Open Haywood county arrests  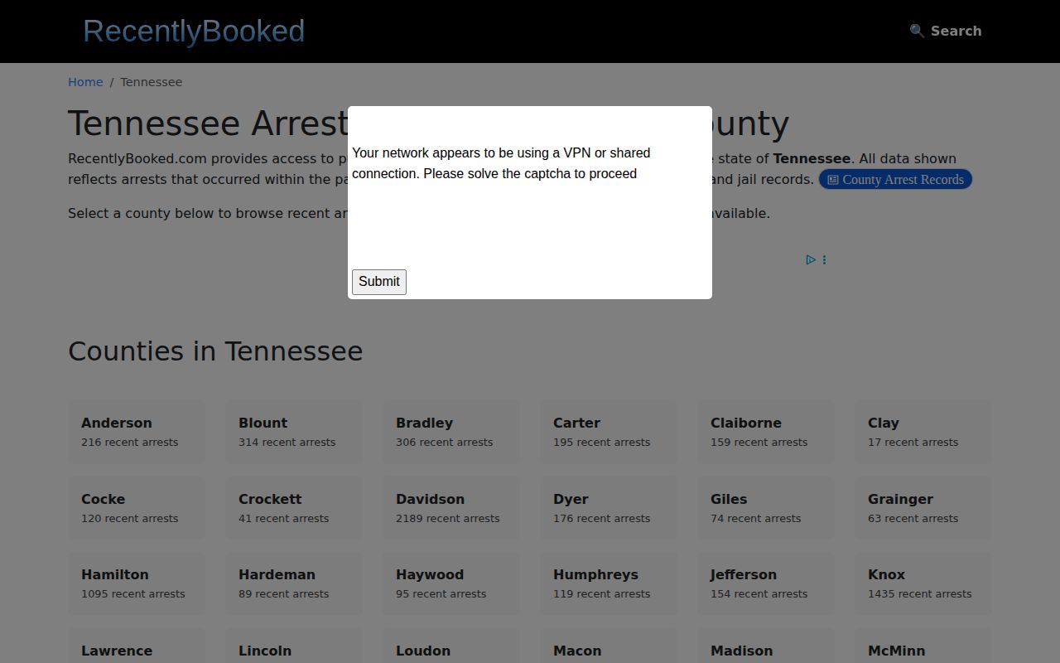(x=451, y=583)
